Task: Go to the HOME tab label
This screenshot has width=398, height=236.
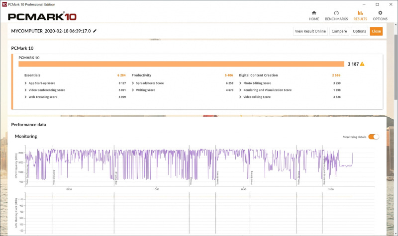Action: [x=314, y=19]
